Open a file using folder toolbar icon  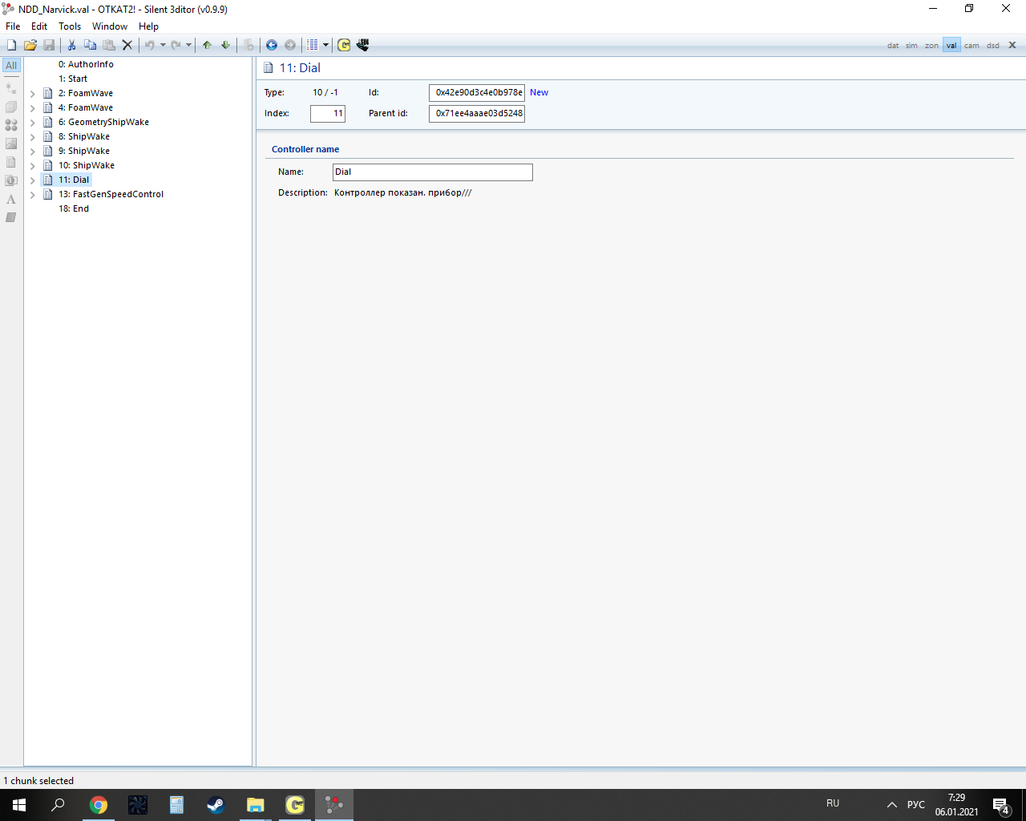[30, 45]
